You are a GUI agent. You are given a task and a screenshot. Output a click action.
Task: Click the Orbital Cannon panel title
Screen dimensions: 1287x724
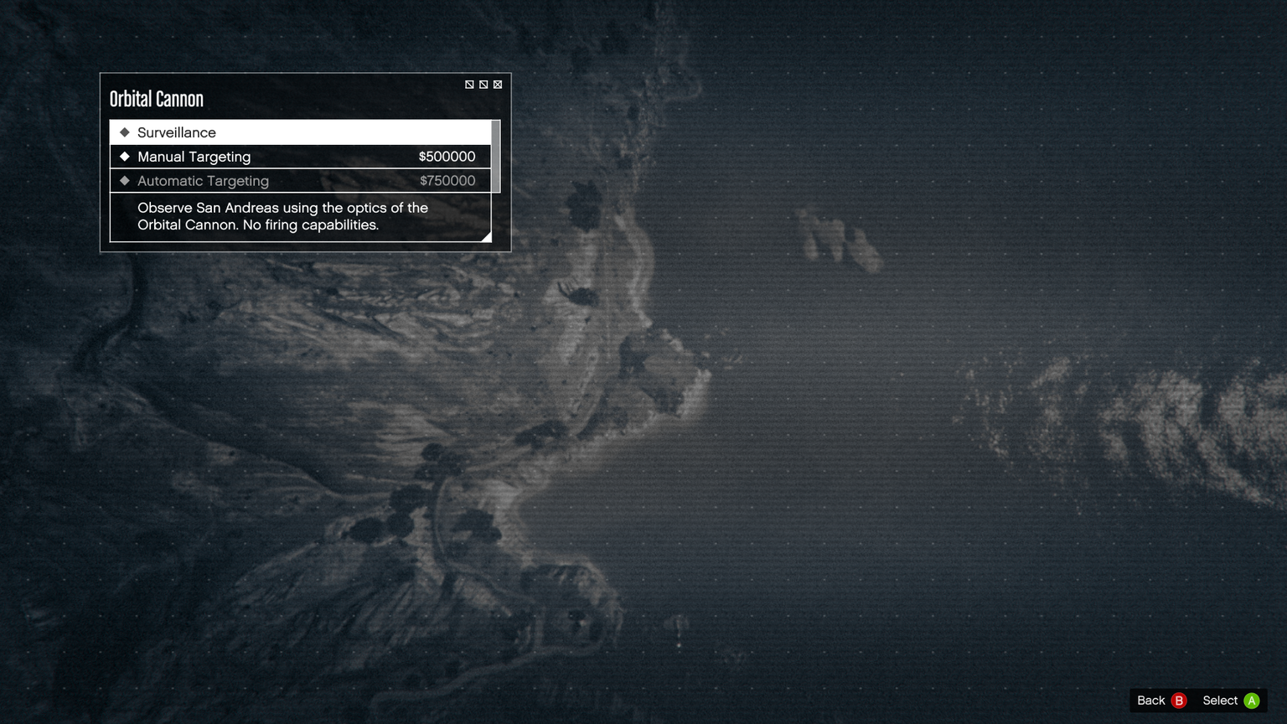(157, 99)
